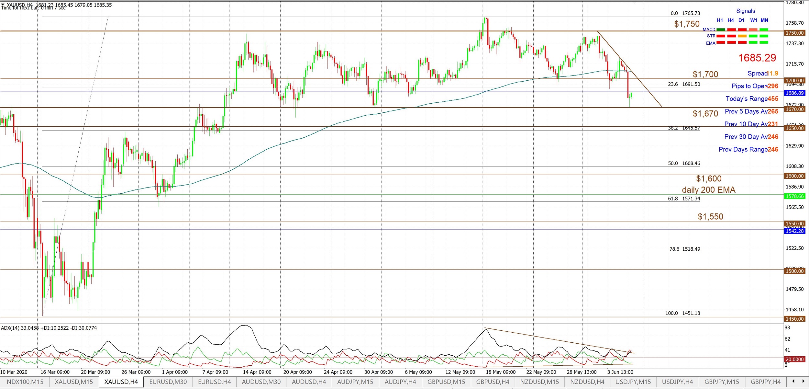The width and height of the screenshot is (809, 389).
Task: Click the Spread value label
Action: pos(763,74)
